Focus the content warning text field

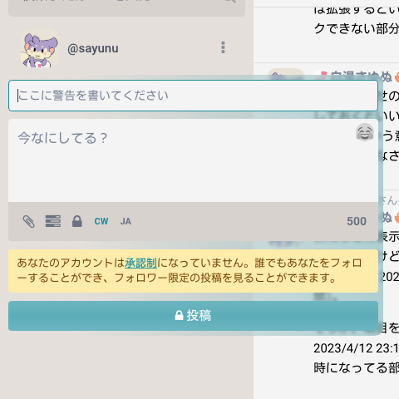click(193, 96)
